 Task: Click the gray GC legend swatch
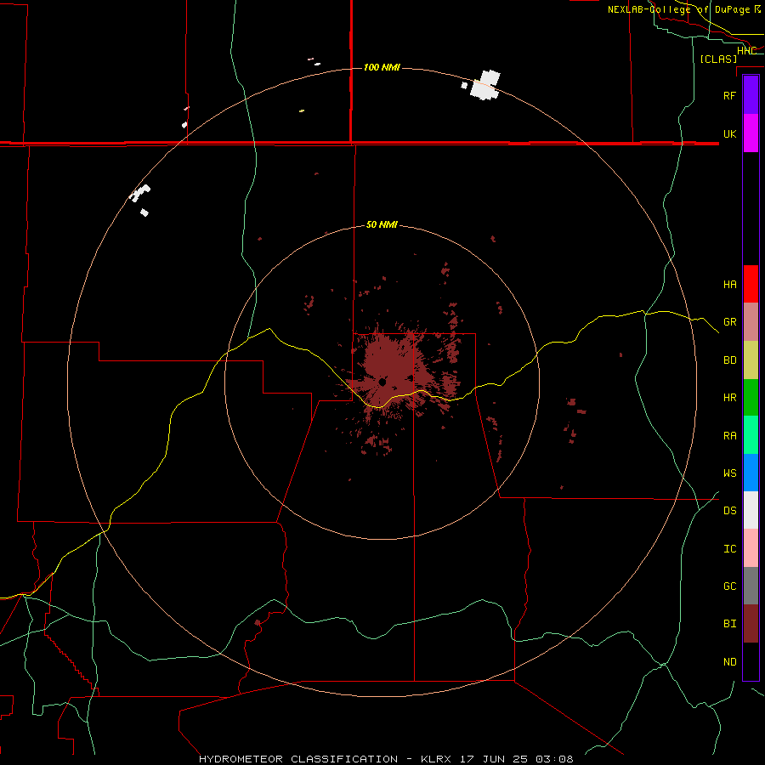tap(751, 586)
